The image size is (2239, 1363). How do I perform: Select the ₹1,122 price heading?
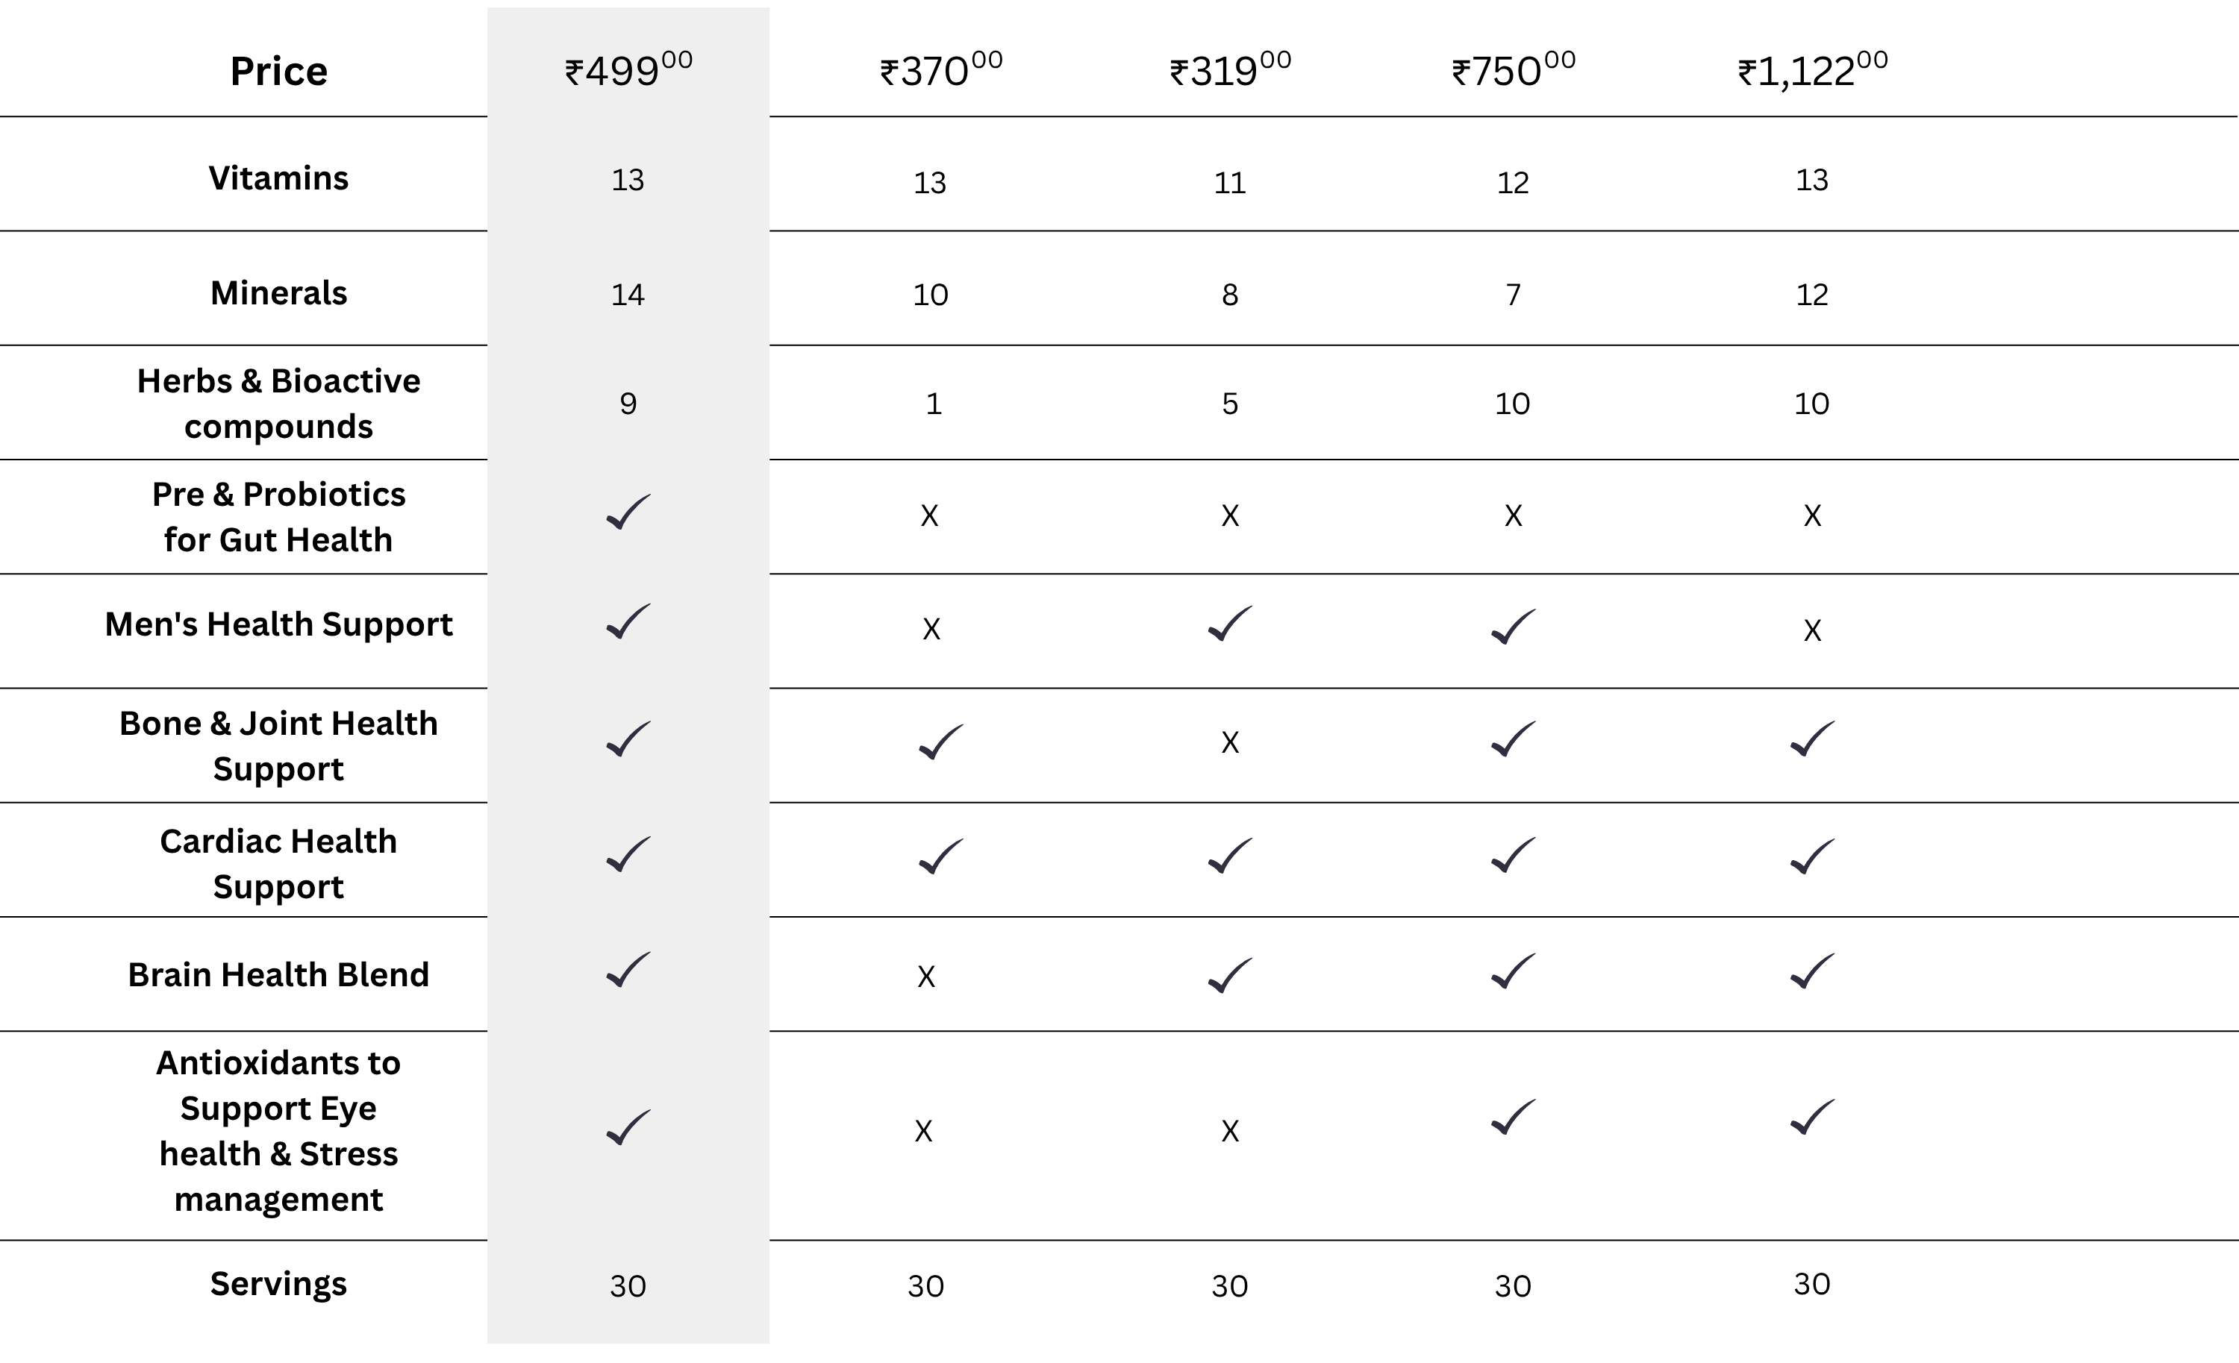click(1812, 71)
